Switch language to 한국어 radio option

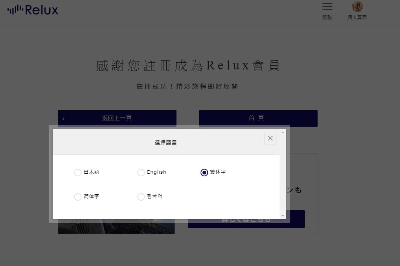(x=141, y=197)
